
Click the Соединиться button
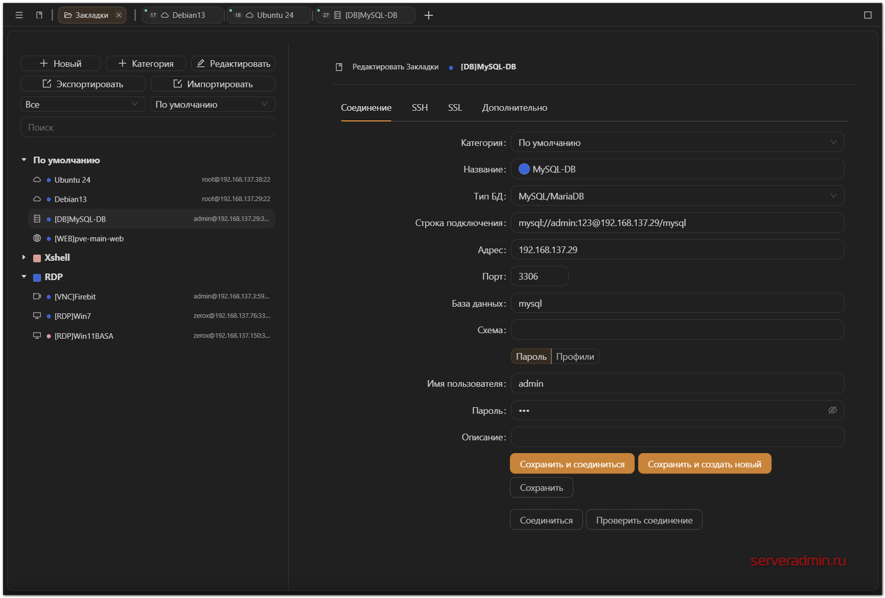click(x=546, y=520)
